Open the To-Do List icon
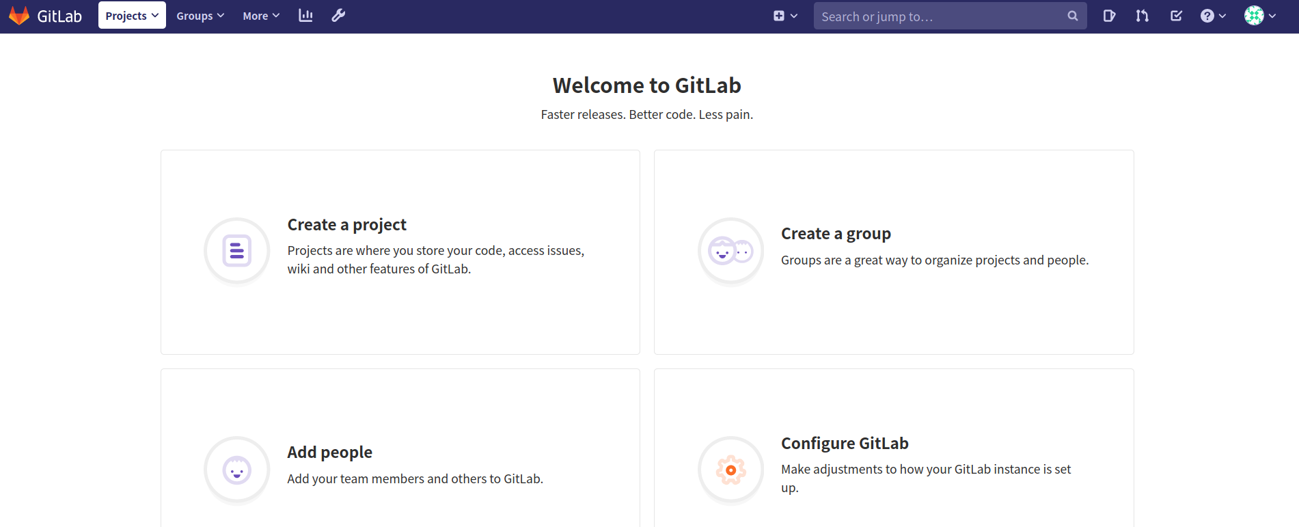The width and height of the screenshot is (1299, 527). click(x=1176, y=16)
